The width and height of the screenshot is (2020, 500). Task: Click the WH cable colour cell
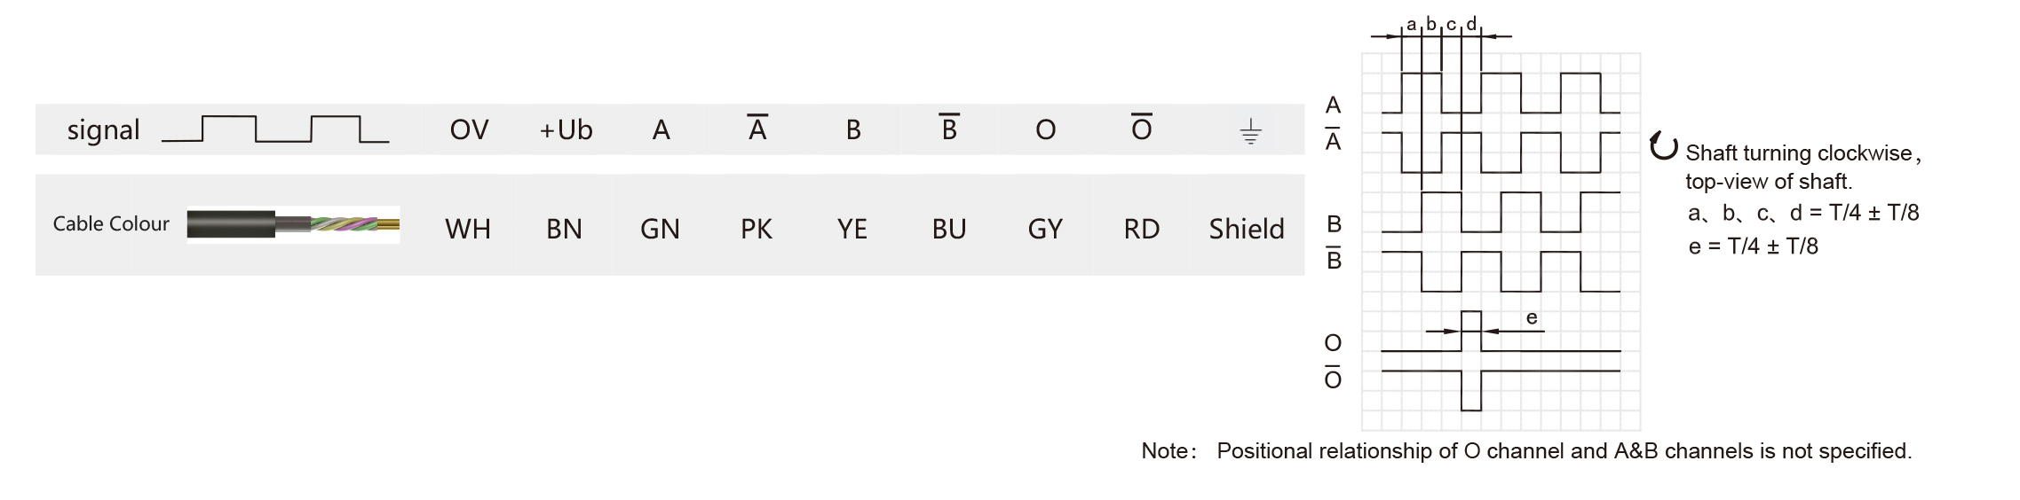click(x=468, y=230)
